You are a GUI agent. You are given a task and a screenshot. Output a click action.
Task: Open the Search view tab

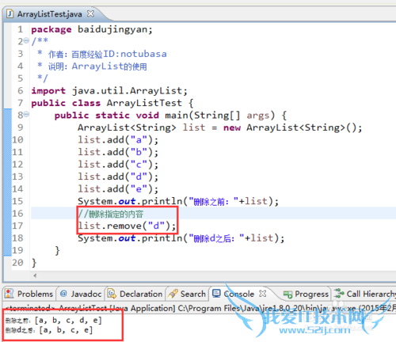[187, 294]
